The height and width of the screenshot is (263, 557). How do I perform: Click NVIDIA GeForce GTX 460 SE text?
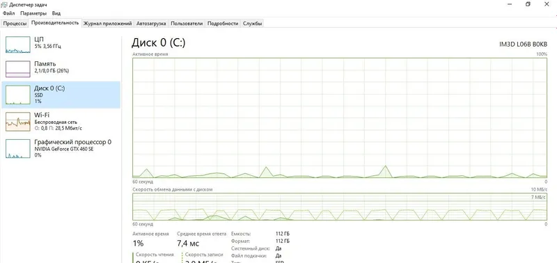point(64,149)
